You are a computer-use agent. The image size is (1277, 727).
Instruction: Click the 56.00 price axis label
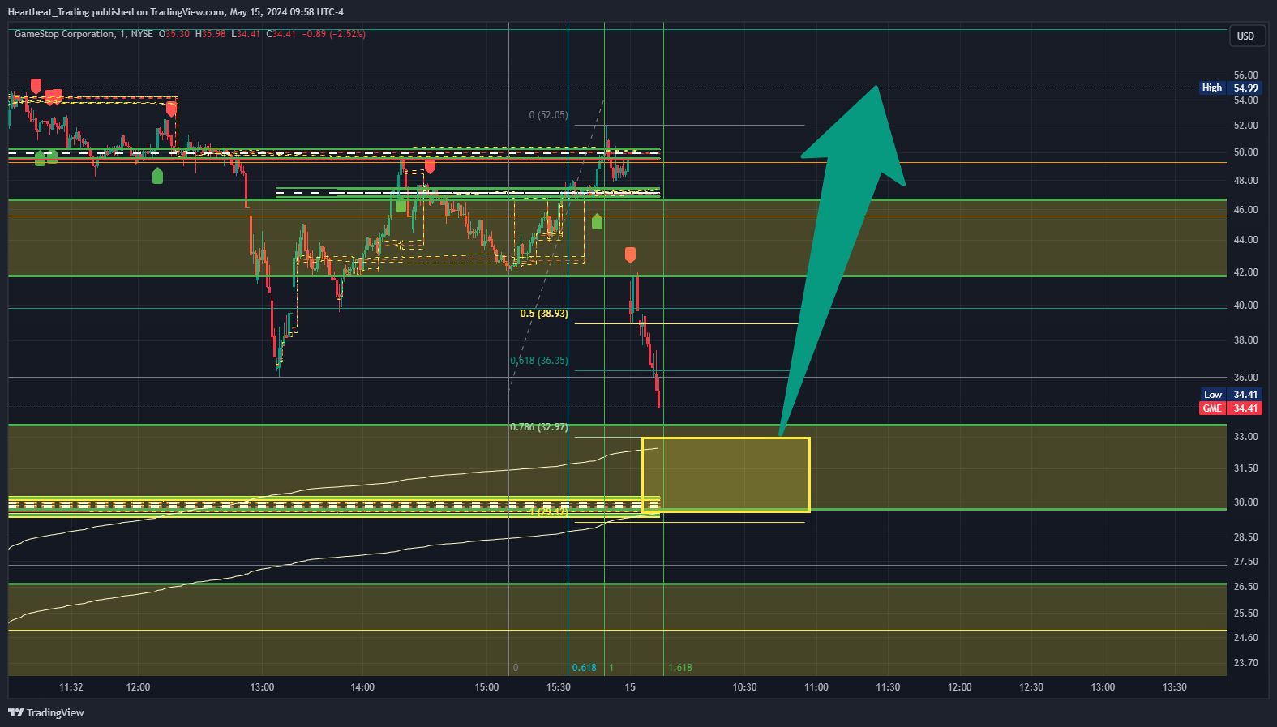(x=1245, y=75)
